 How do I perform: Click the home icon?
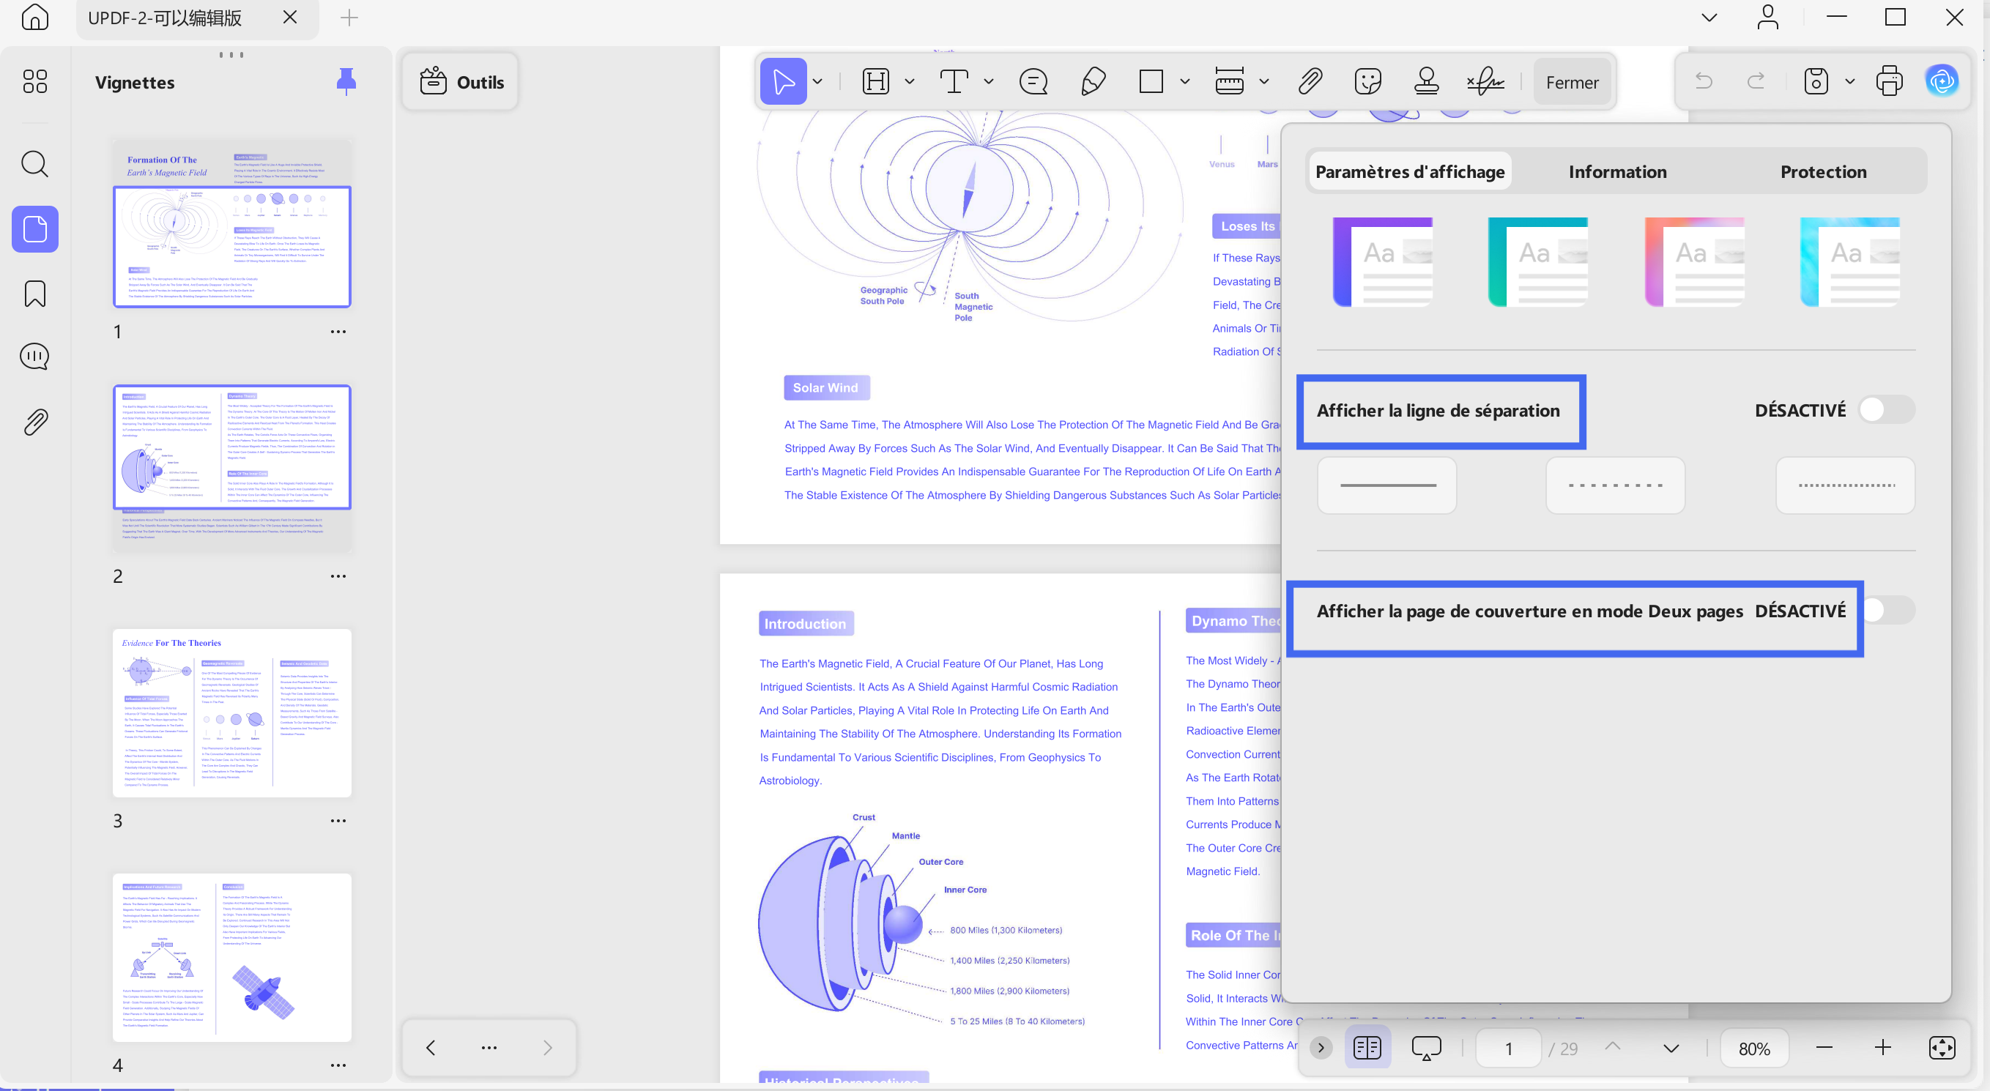coord(34,17)
